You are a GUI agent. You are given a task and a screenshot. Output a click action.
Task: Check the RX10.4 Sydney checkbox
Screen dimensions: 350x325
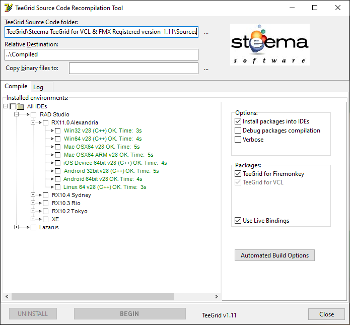45,195
